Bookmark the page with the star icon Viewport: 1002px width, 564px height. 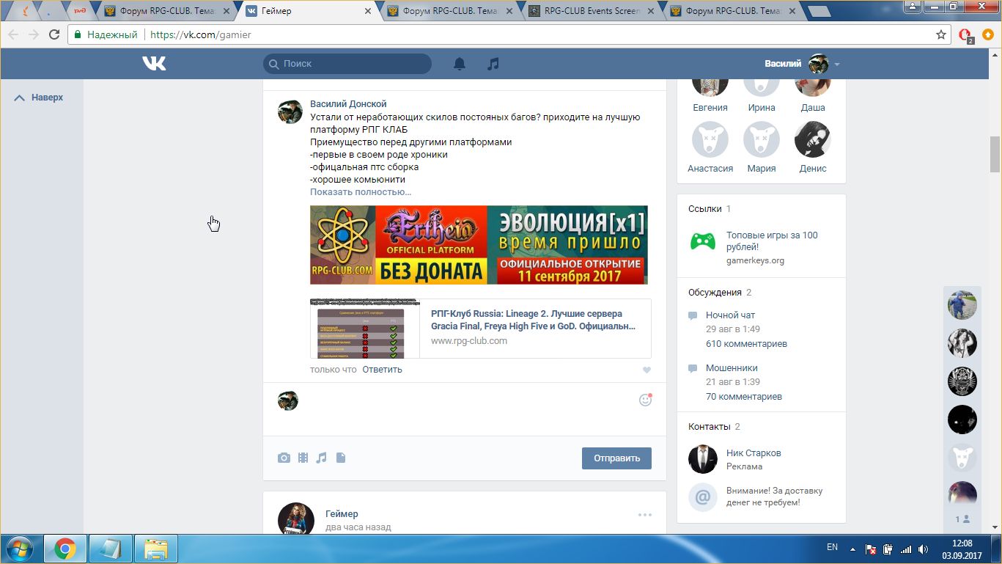point(941,34)
